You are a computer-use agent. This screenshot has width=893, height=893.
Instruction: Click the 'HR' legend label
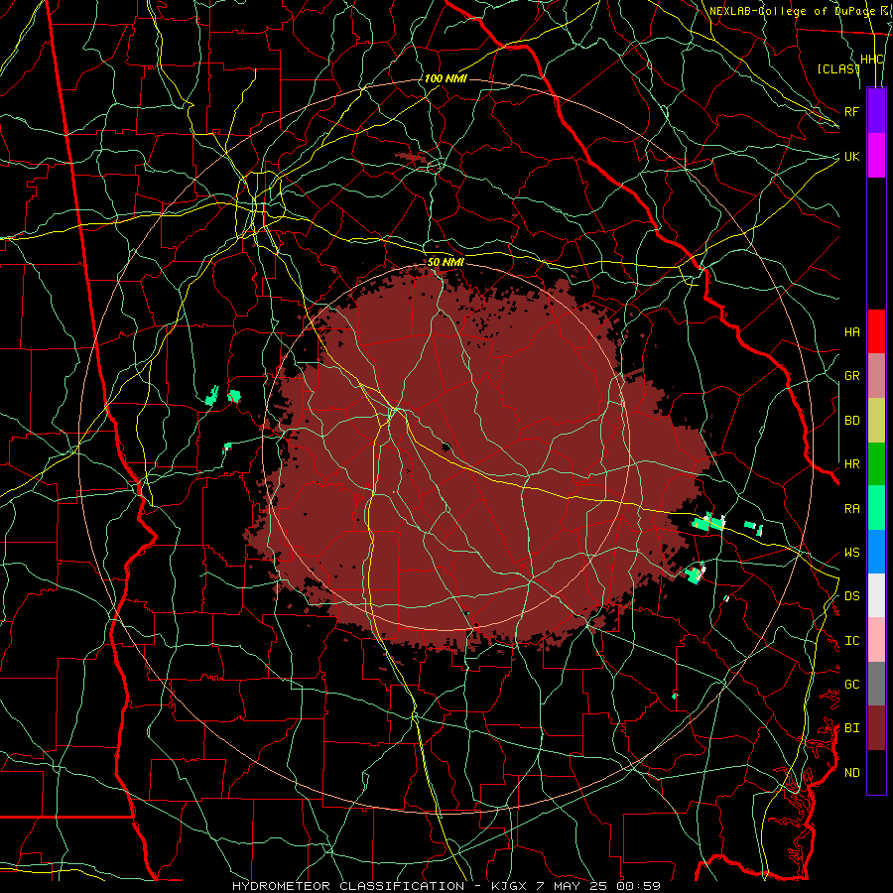852,464
